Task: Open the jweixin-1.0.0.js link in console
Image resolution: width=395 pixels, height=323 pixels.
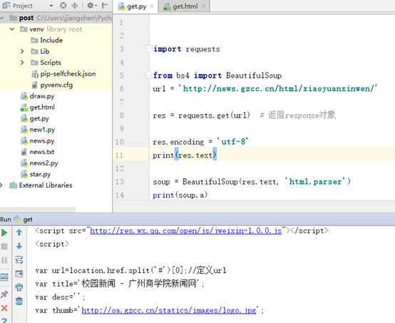Action: [x=185, y=231]
